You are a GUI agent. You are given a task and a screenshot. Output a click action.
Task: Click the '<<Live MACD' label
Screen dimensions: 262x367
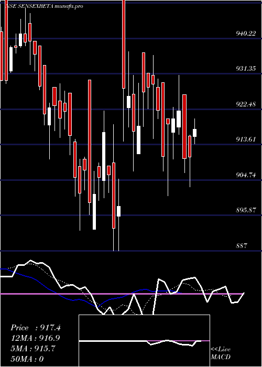click(x=221, y=353)
